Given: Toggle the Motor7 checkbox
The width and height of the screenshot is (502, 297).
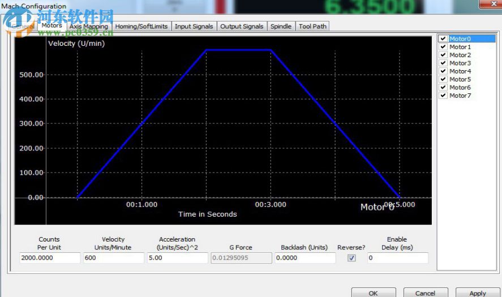Looking at the screenshot, I should click(x=443, y=96).
